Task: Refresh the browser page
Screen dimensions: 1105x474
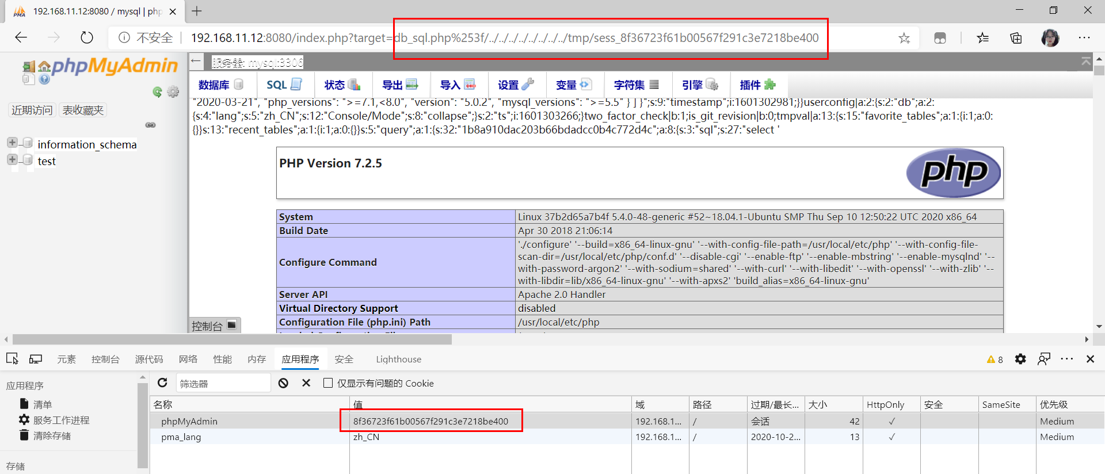Action: pos(87,37)
